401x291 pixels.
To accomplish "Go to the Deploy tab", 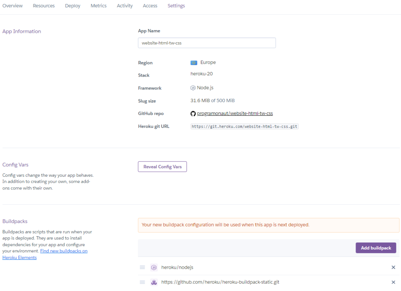I will (73, 6).
